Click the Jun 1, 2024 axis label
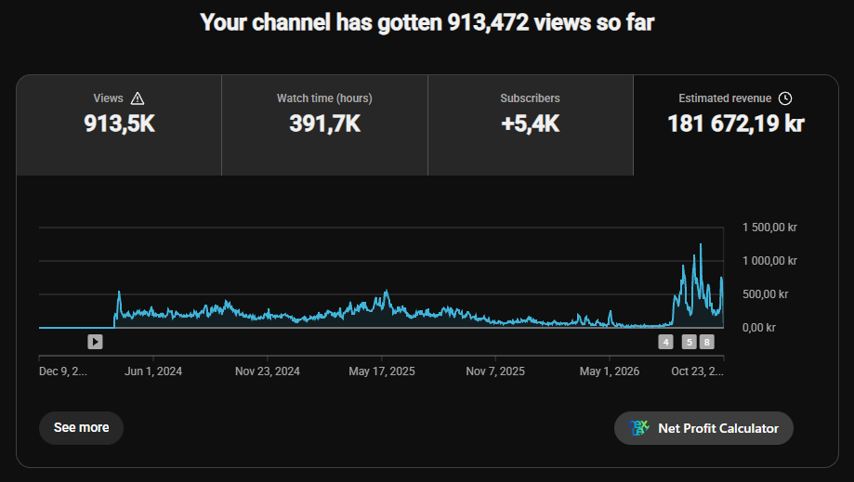 pyautogui.click(x=153, y=371)
